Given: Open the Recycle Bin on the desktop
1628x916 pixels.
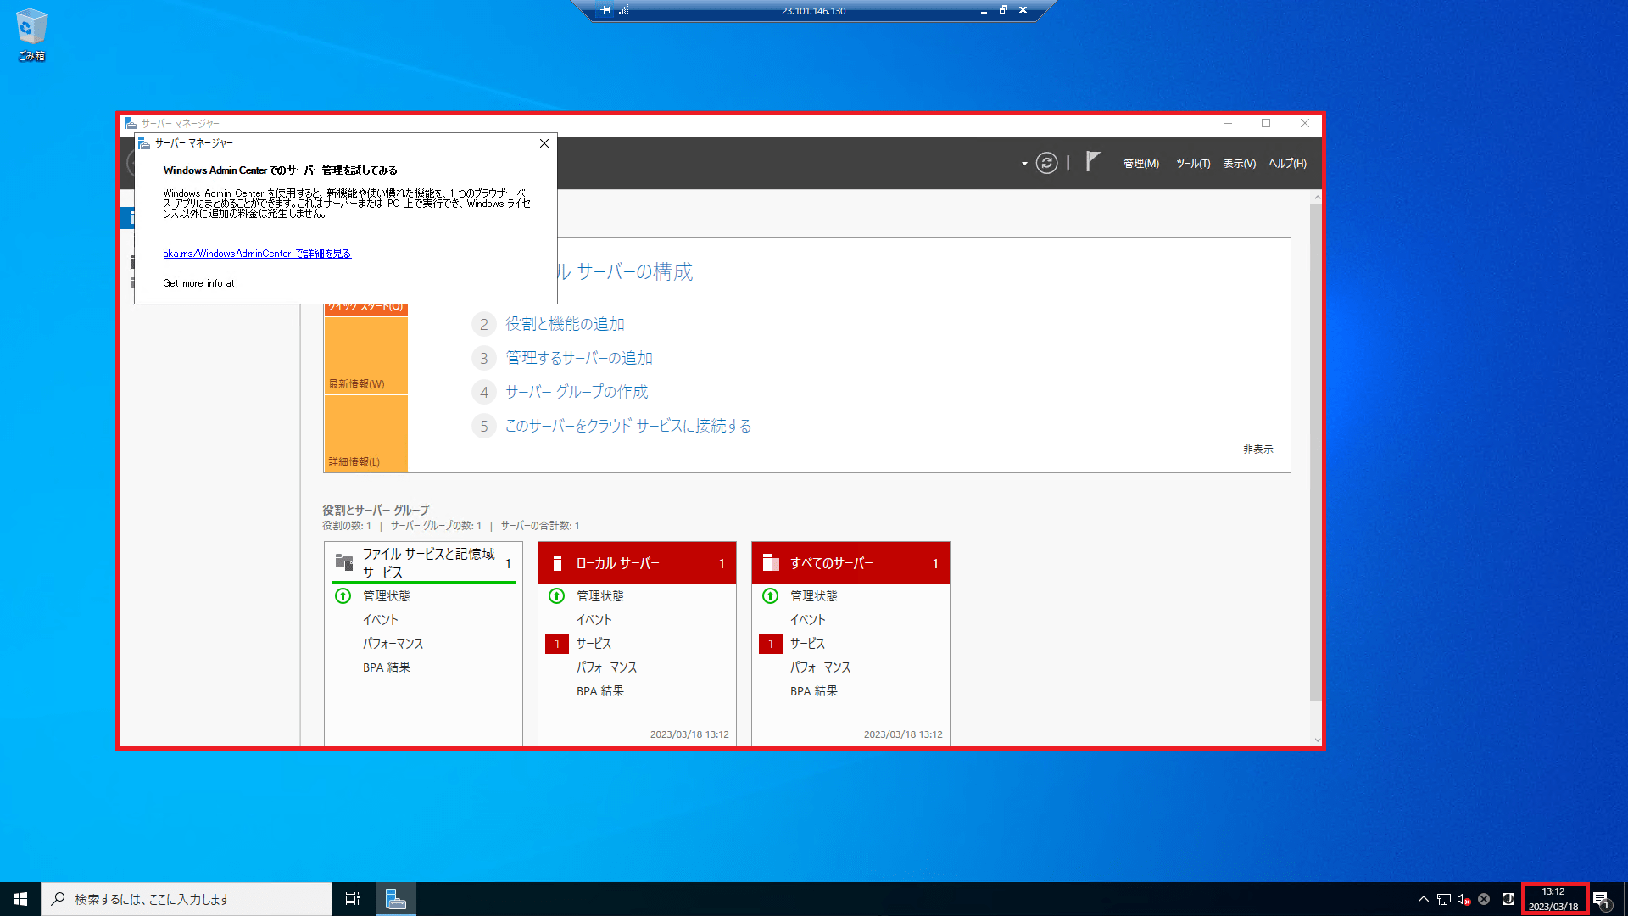Looking at the screenshot, I should (31, 34).
